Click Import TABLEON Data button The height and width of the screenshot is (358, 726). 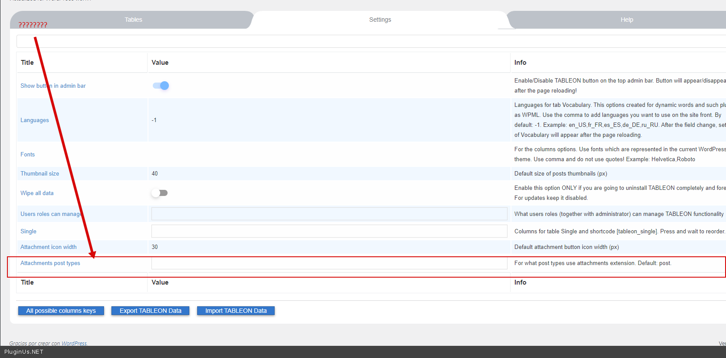point(235,311)
